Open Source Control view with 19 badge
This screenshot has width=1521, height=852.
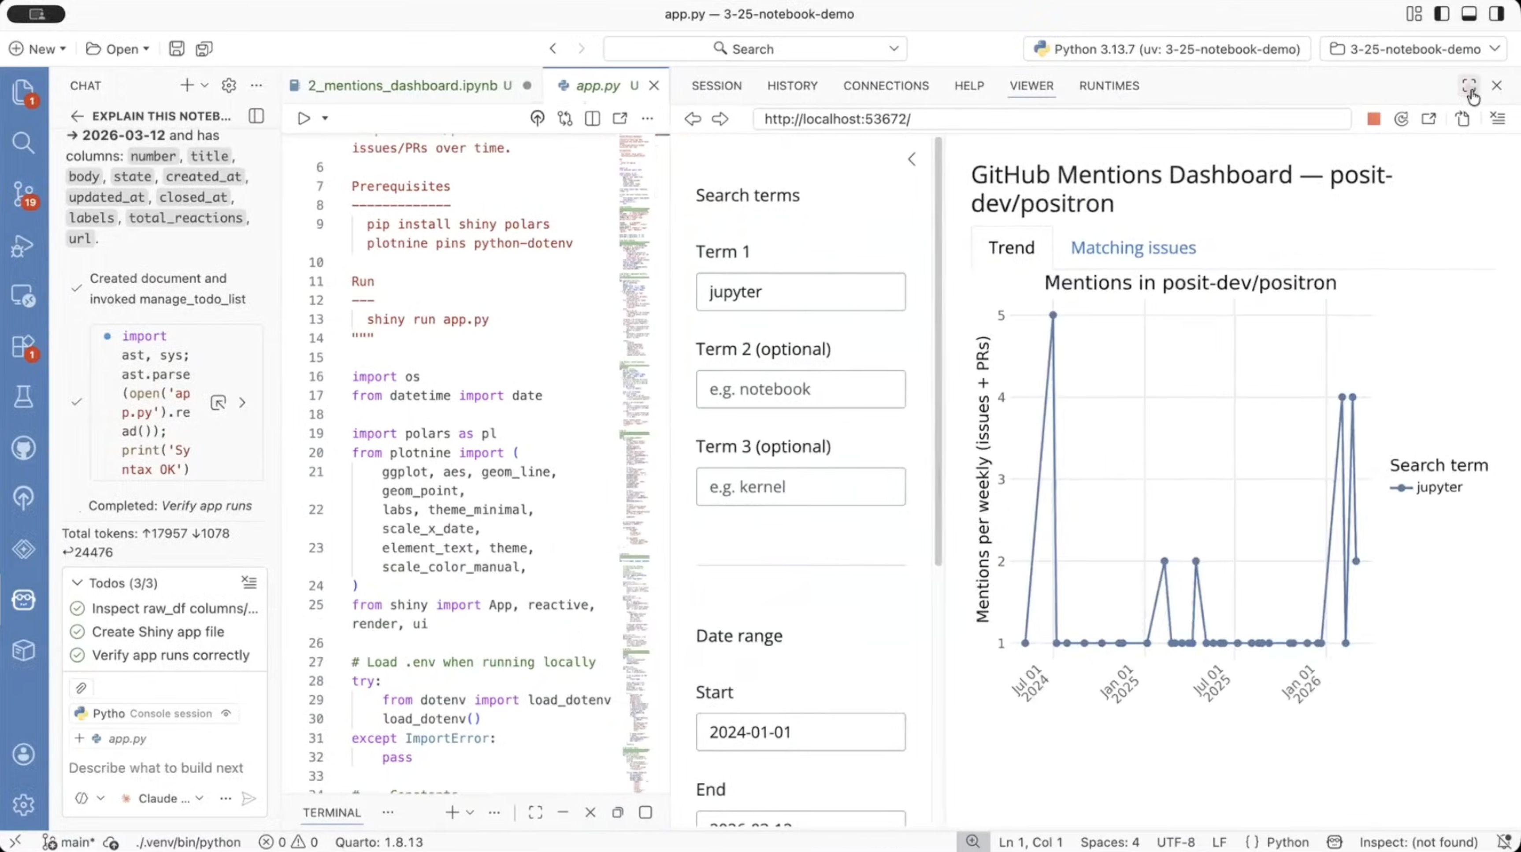[23, 194]
